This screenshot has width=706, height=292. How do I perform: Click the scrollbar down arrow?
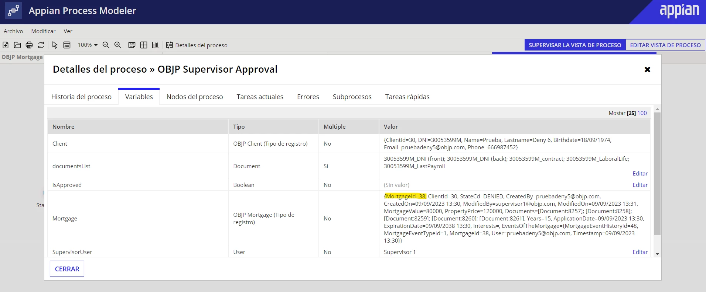click(x=657, y=254)
